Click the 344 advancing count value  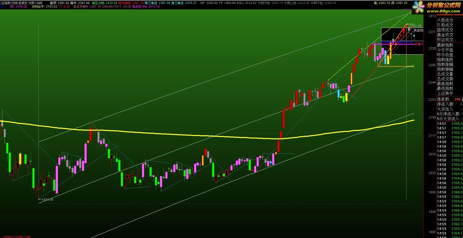tap(457, 99)
